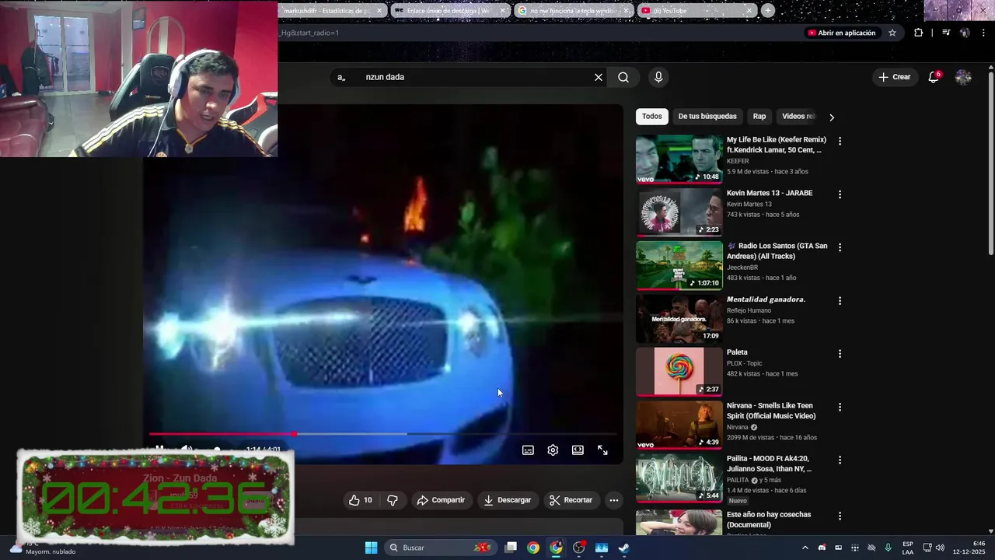Open the volume control in system tray
Viewport: 995px width, 560px height.
[x=940, y=548]
